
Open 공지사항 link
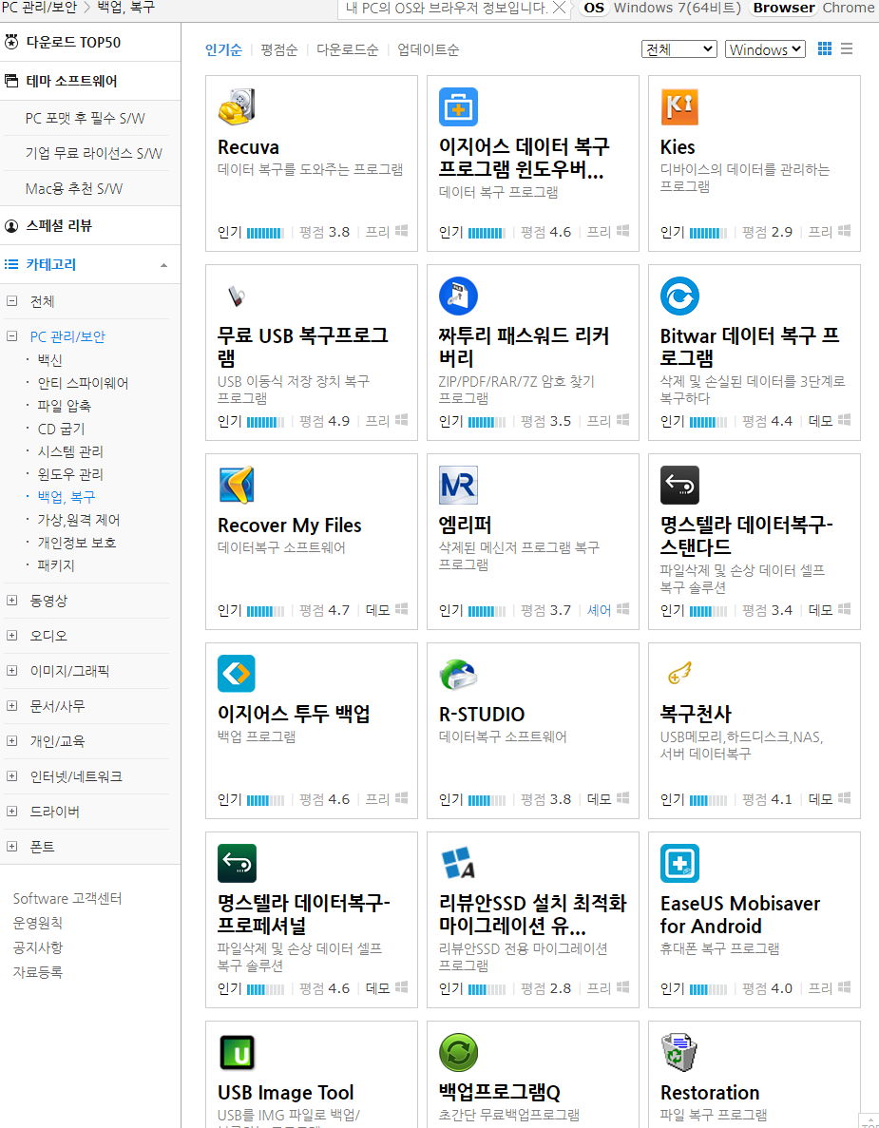coord(37,947)
